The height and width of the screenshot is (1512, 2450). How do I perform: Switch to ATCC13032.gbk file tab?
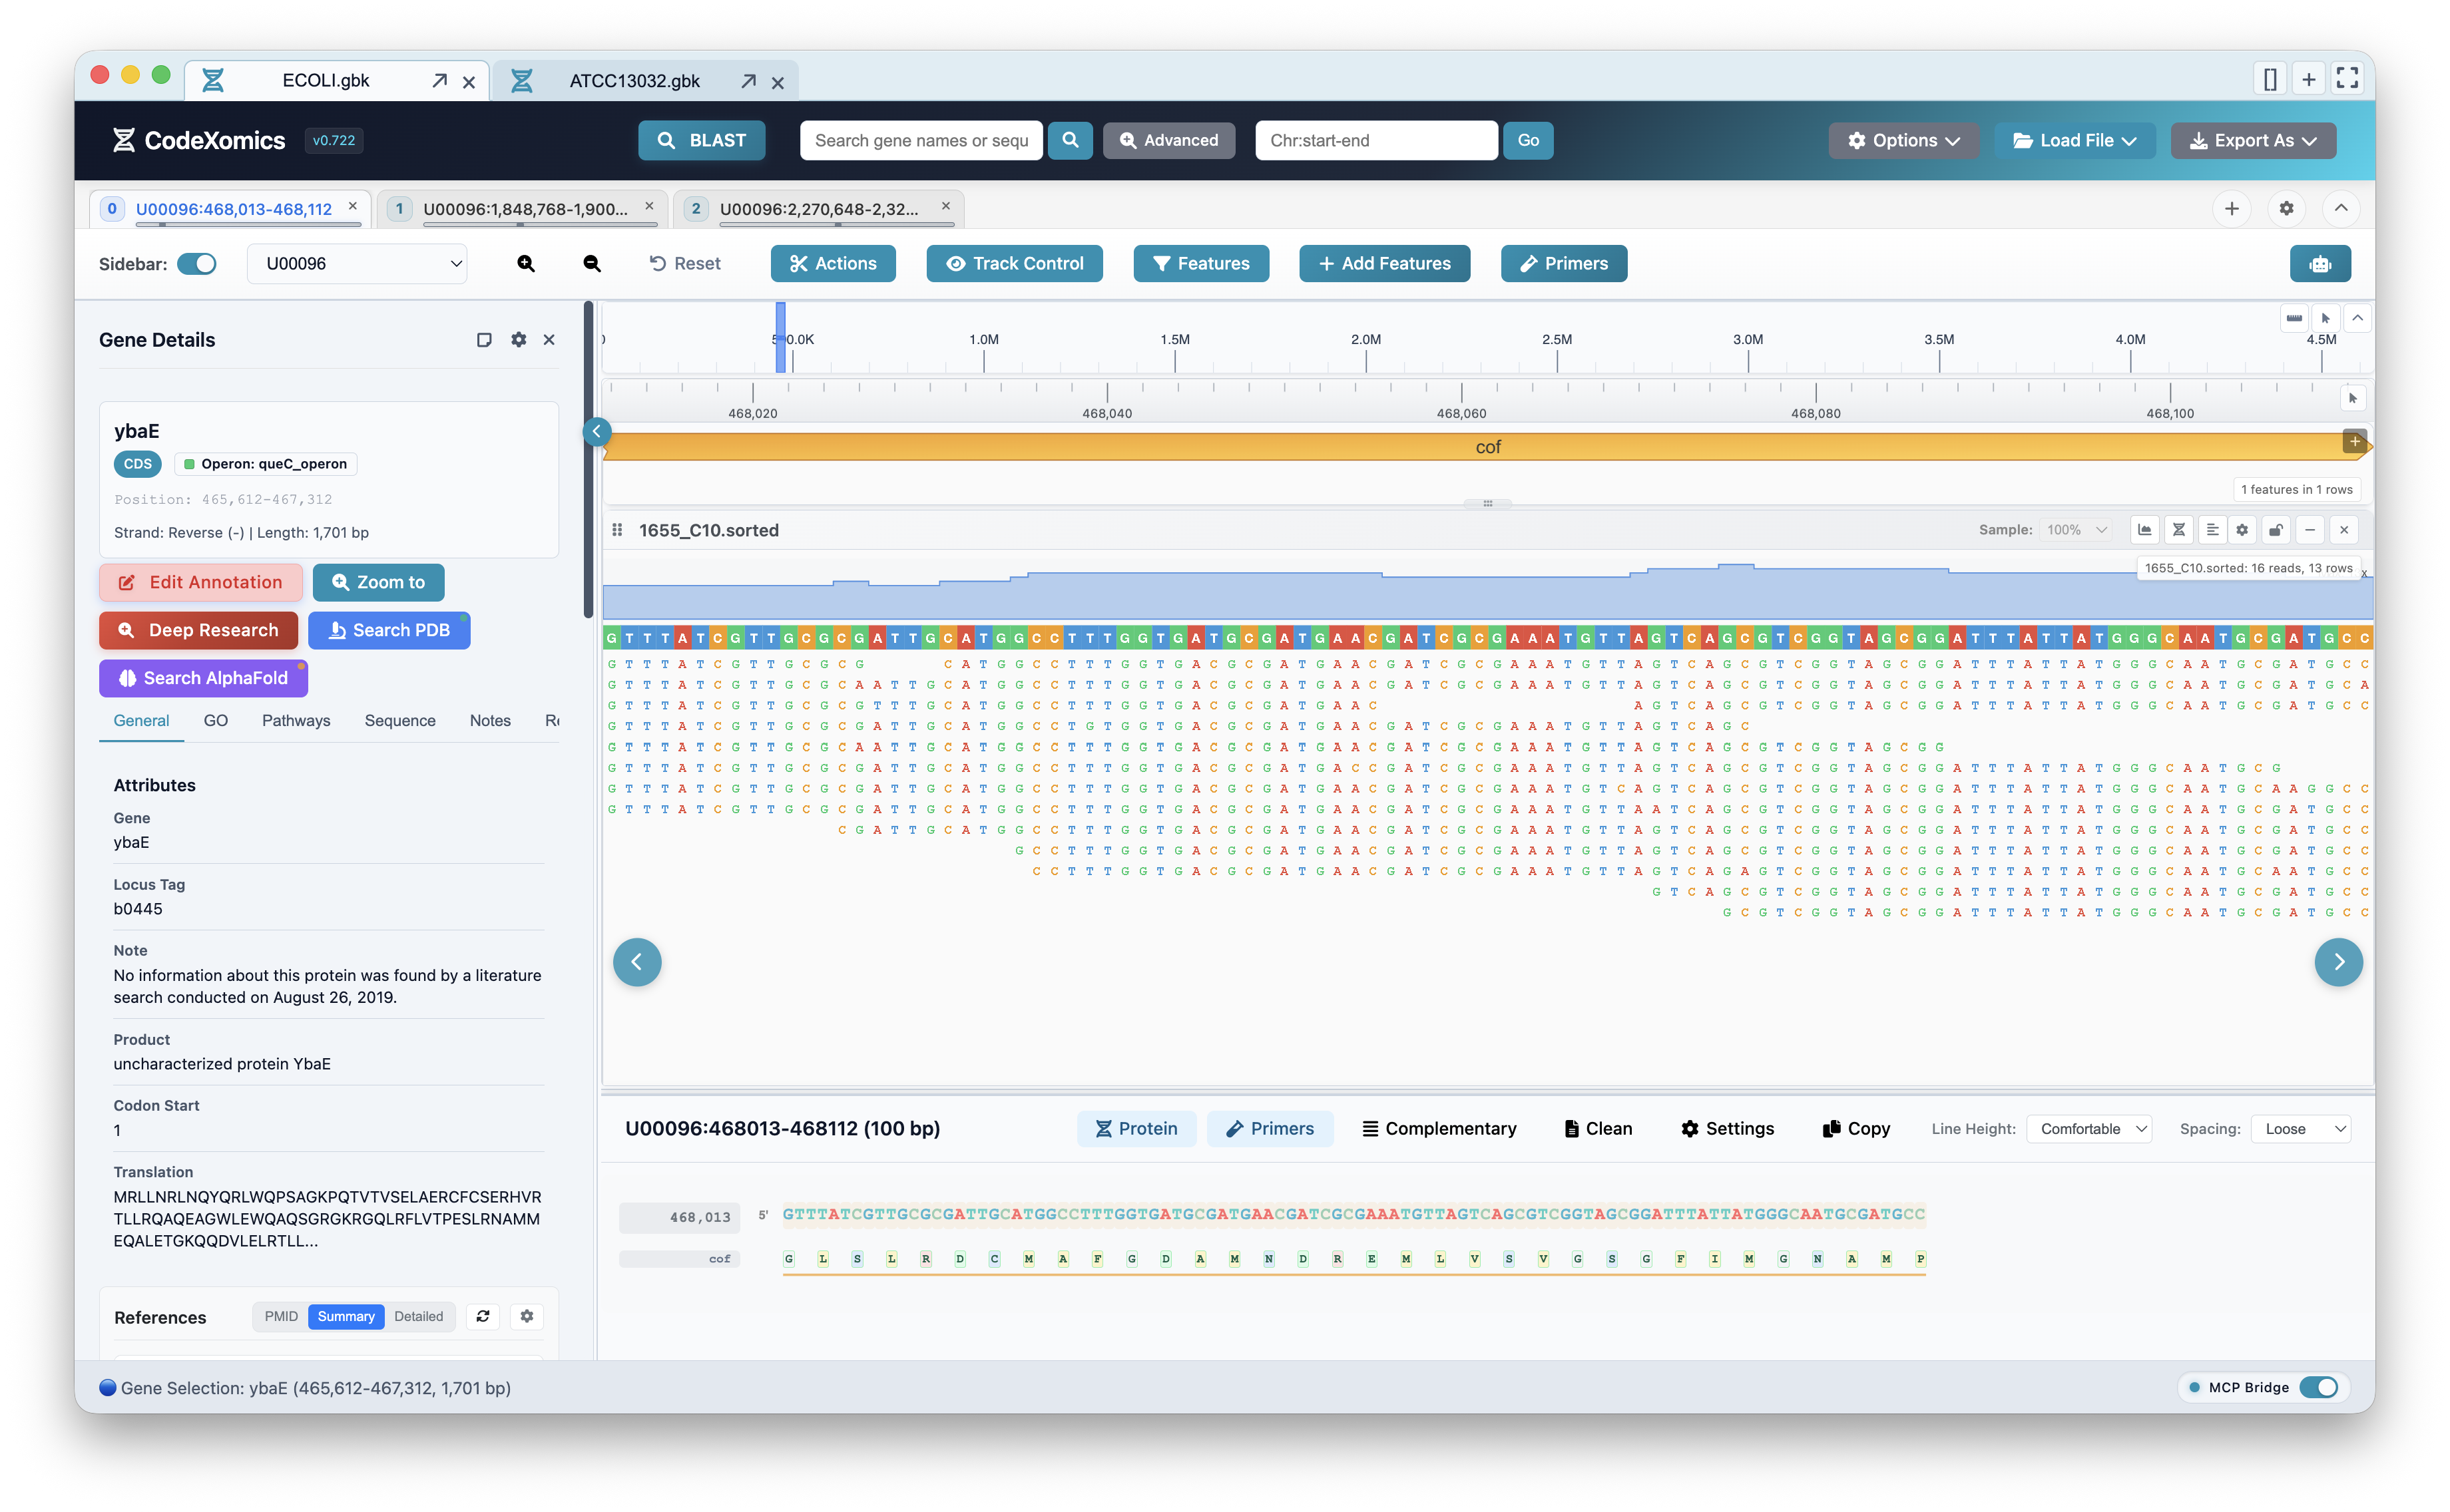[x=634, y=81]
